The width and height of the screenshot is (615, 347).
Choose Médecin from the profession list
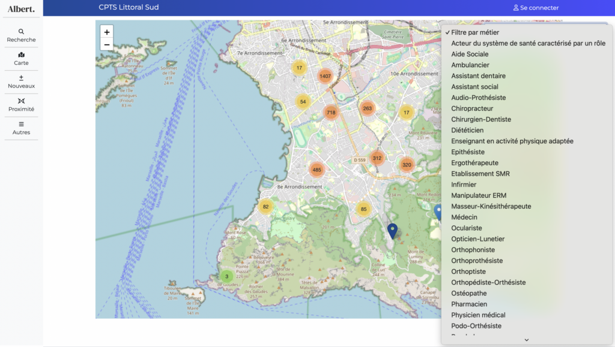(x=464, y=217)
